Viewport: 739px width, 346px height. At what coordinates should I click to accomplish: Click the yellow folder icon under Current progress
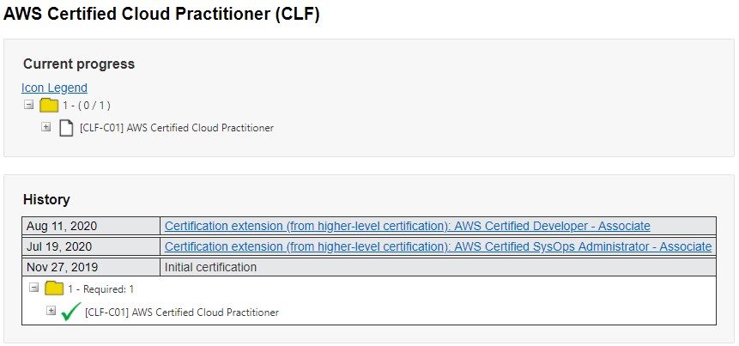pyautogui.click(x=49, y=106)
